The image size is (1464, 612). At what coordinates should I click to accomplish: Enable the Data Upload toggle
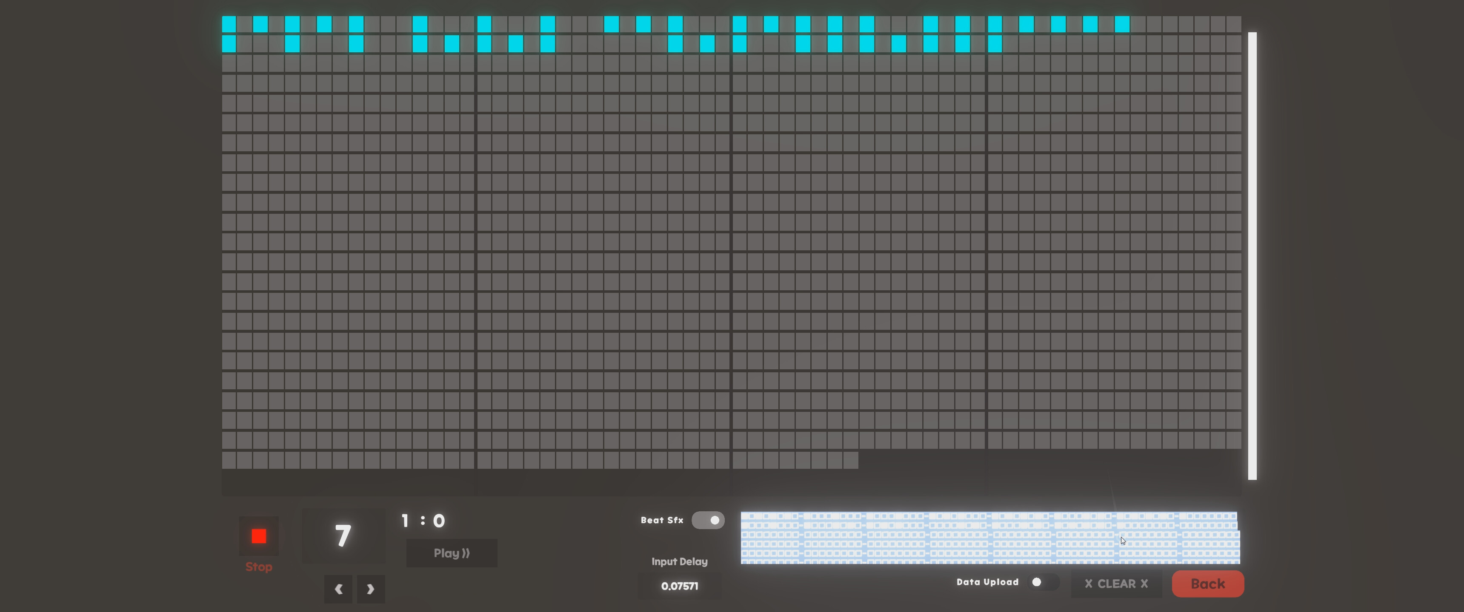click(x=1039, y=582)
